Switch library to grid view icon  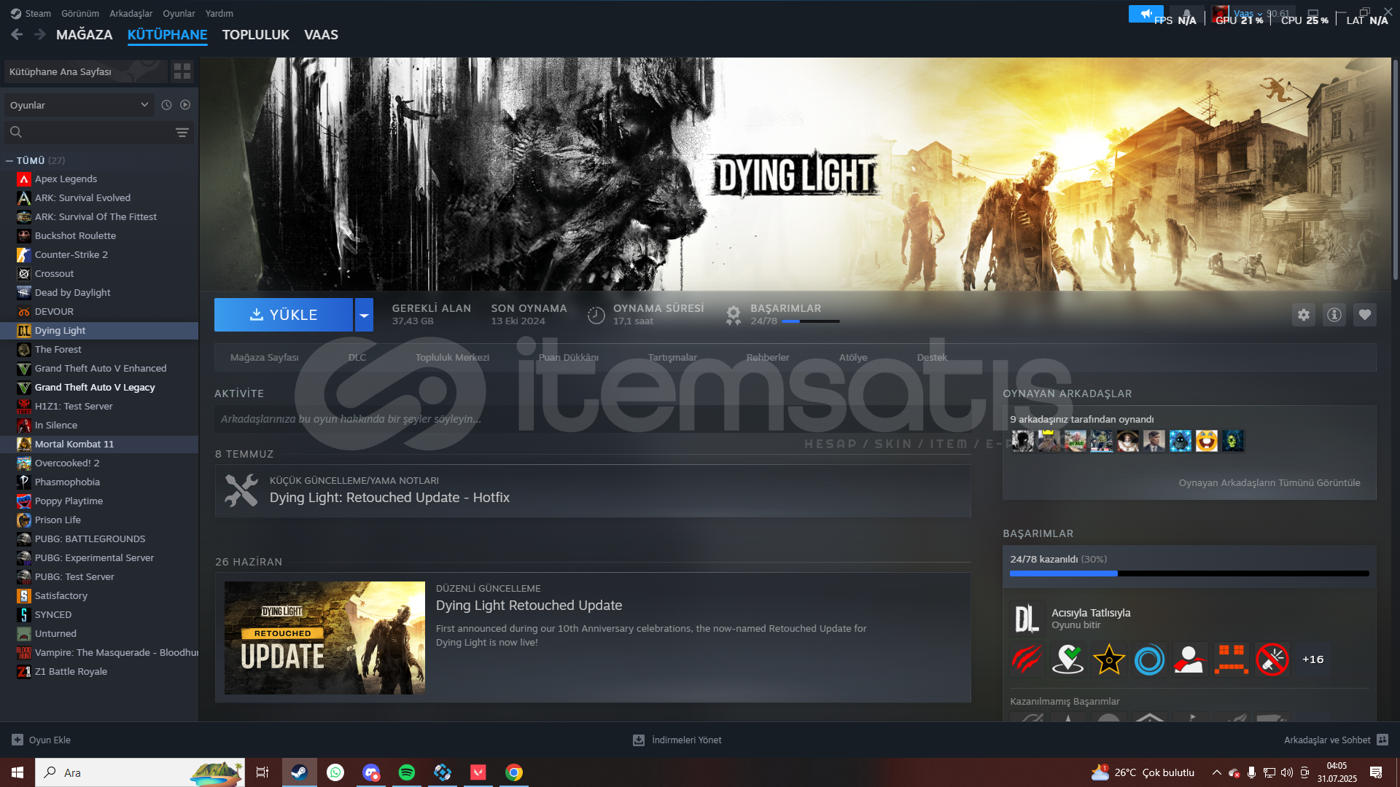182,71
